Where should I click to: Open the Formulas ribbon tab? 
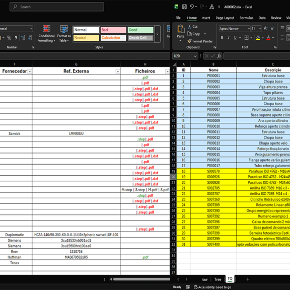tap(246, 18)
